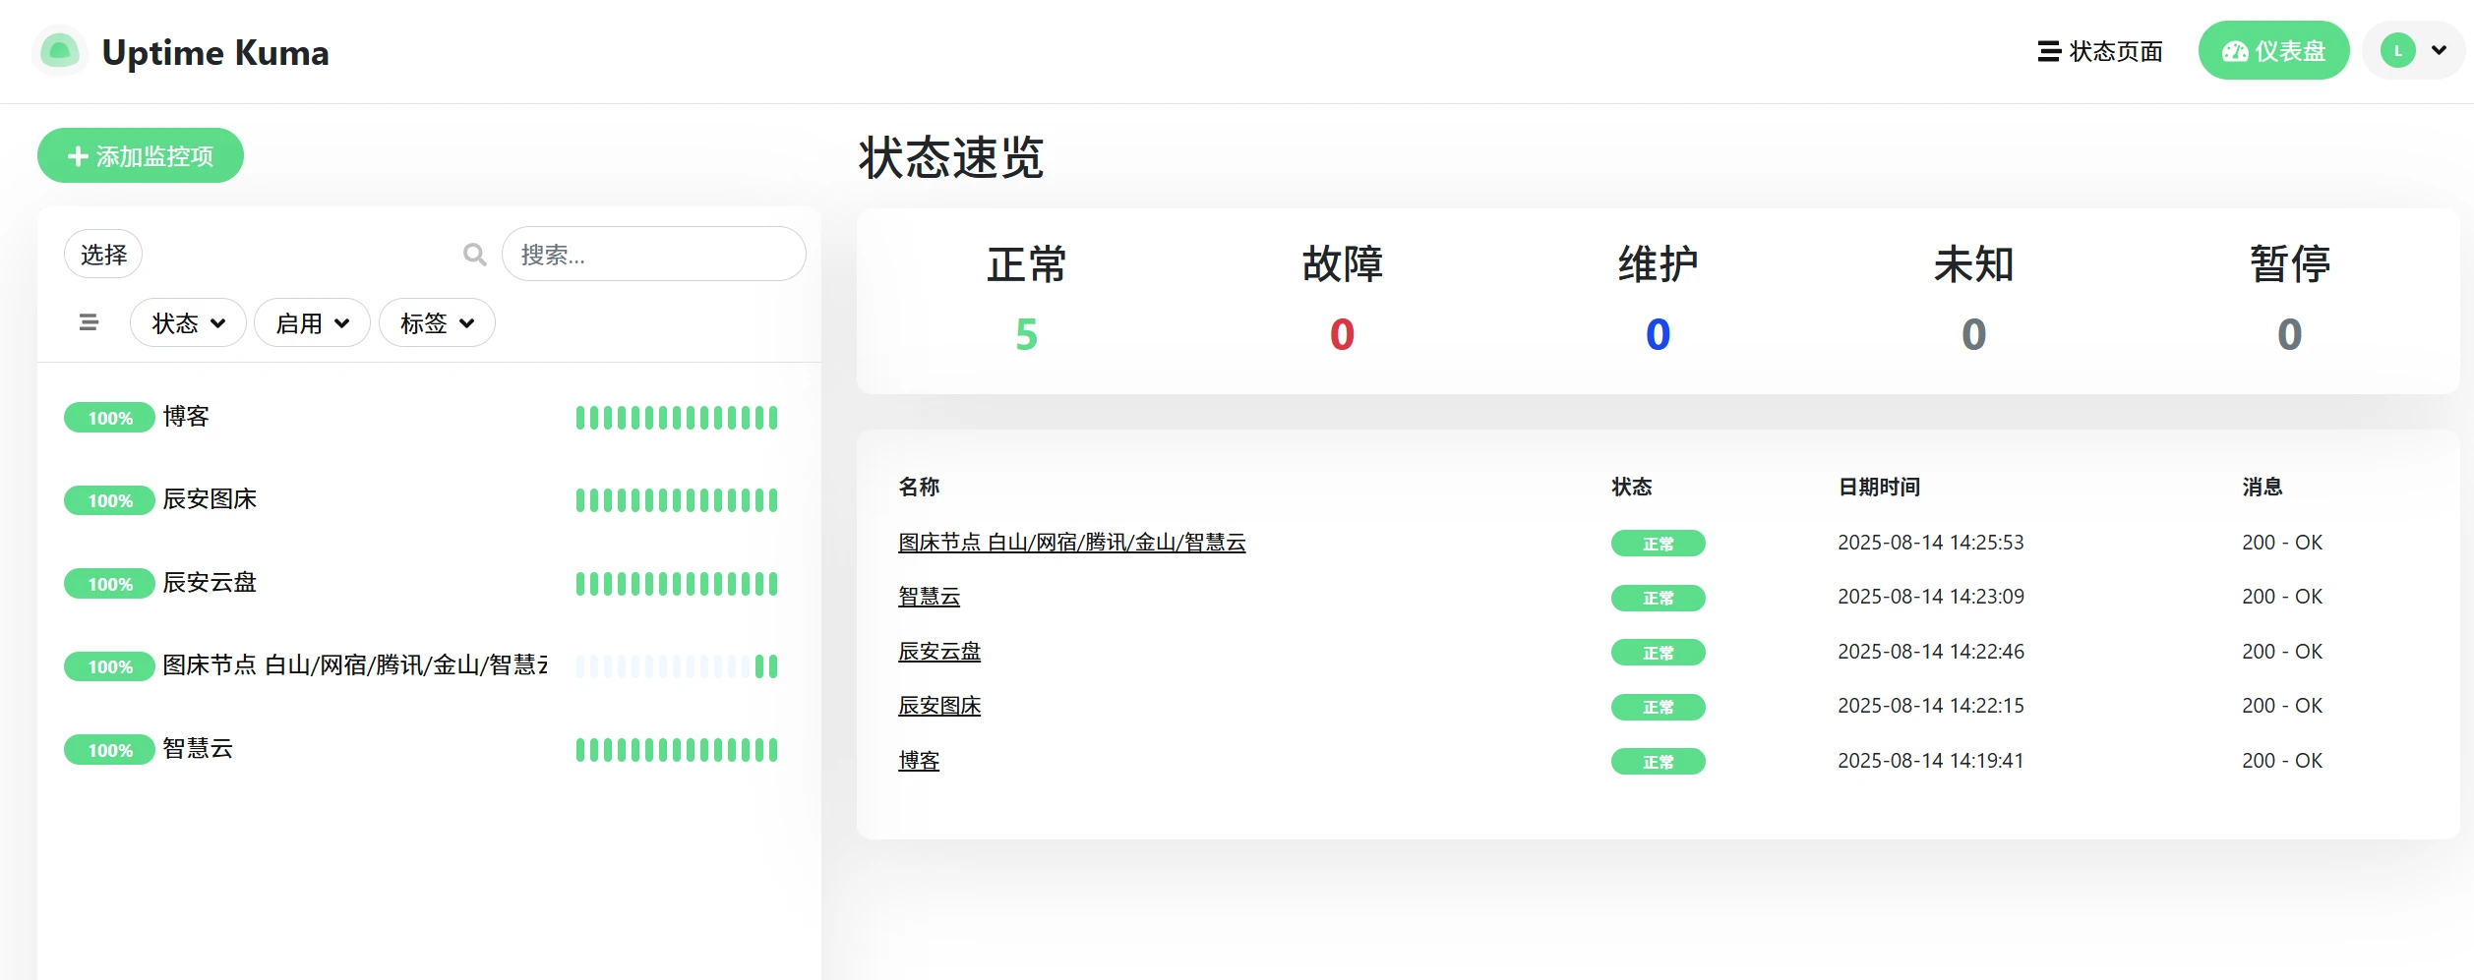Click the 正常 status badge in 辰安云盘 row
This screenshot has height=980, width=2474.
(1657, 653)
